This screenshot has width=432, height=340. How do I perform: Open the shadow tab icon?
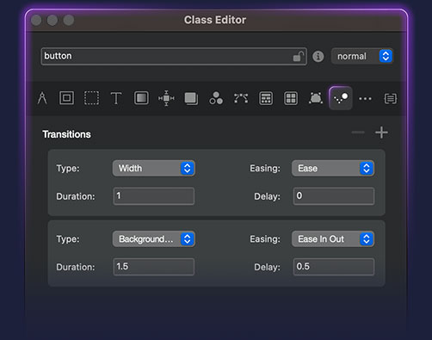191,98
